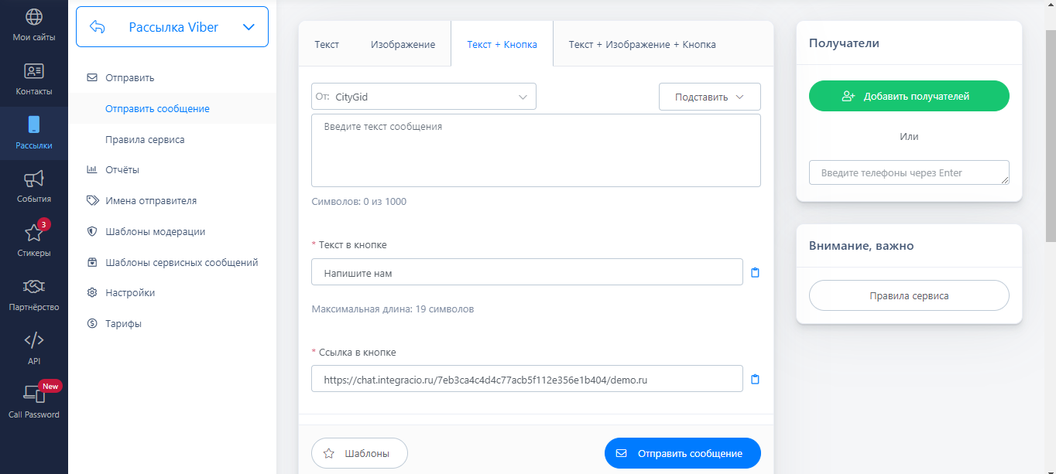Open the Мои сайты globe icon
The image size is (1056, 474).
pyautogui.click(x=34, y=18)
